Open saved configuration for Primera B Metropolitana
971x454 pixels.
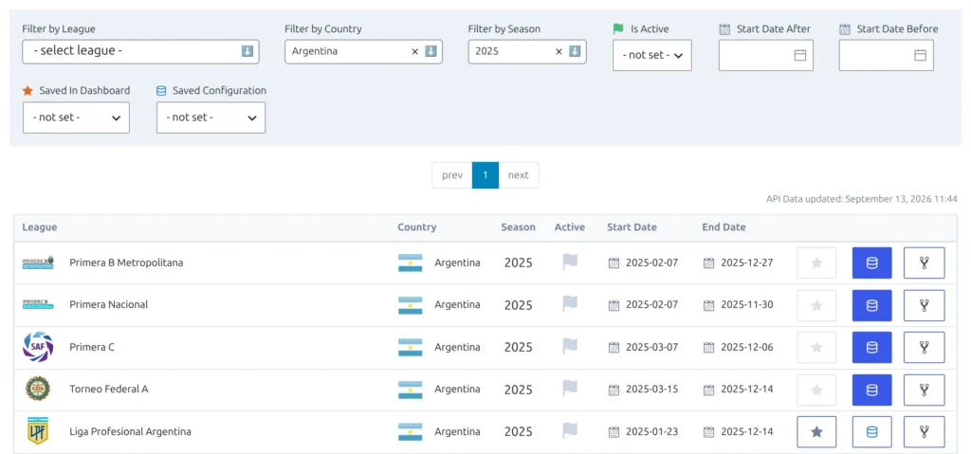872,263
